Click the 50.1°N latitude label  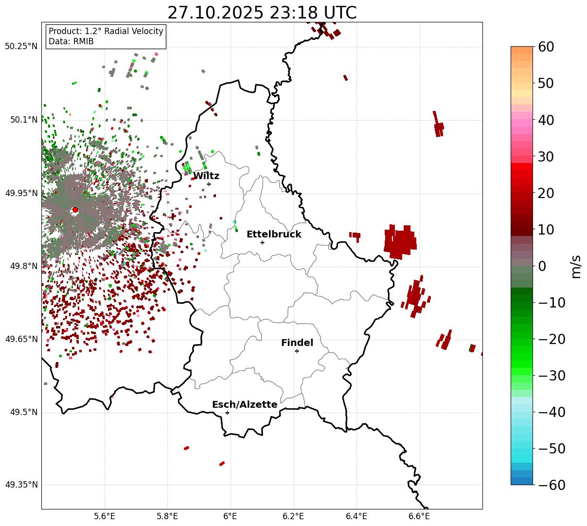pos(23,120)
